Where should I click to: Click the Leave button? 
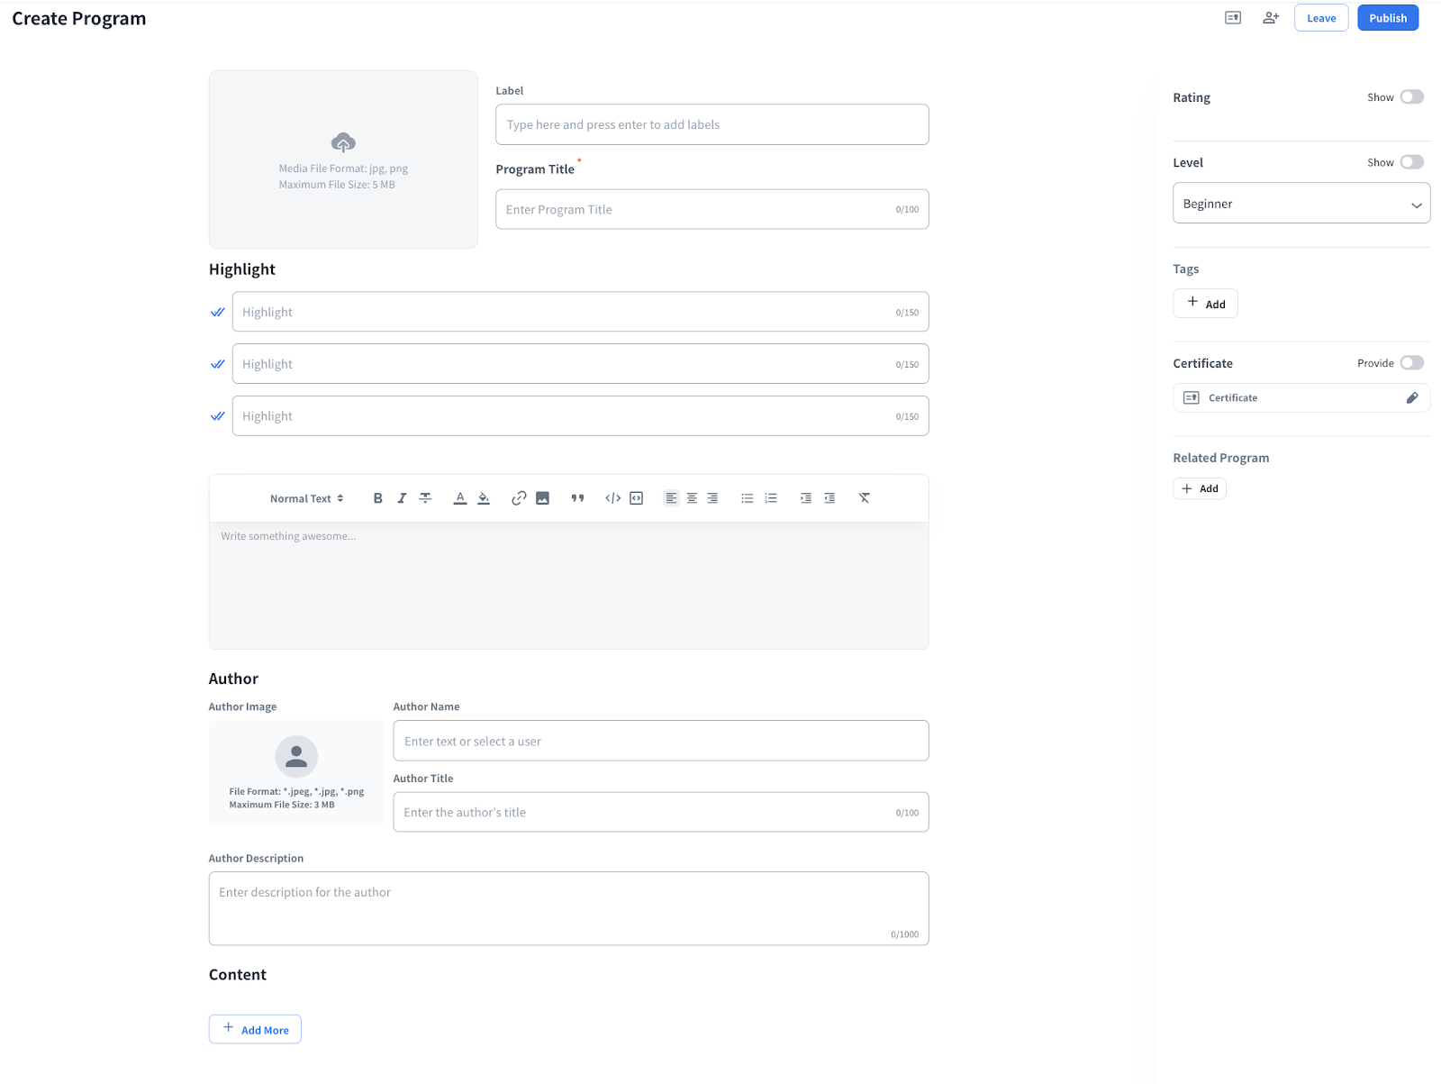coord(1320,18)
